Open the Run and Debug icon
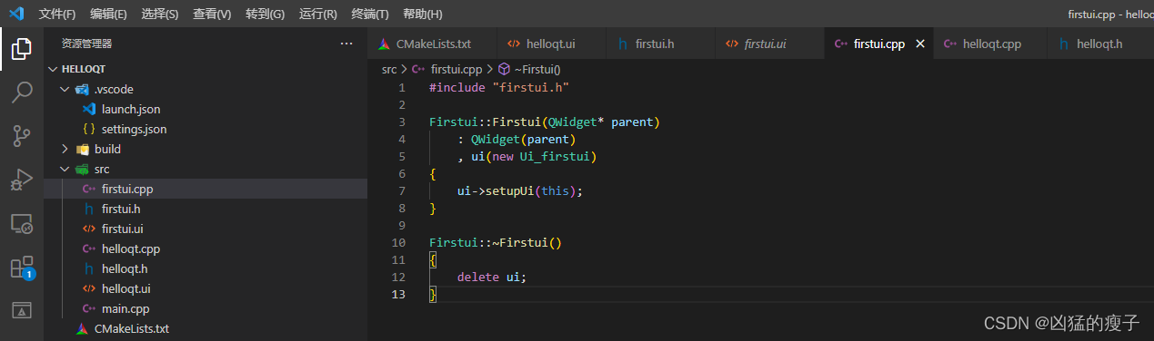The image size is (1154, 341). pyautogui.click(x=22, y=180)
